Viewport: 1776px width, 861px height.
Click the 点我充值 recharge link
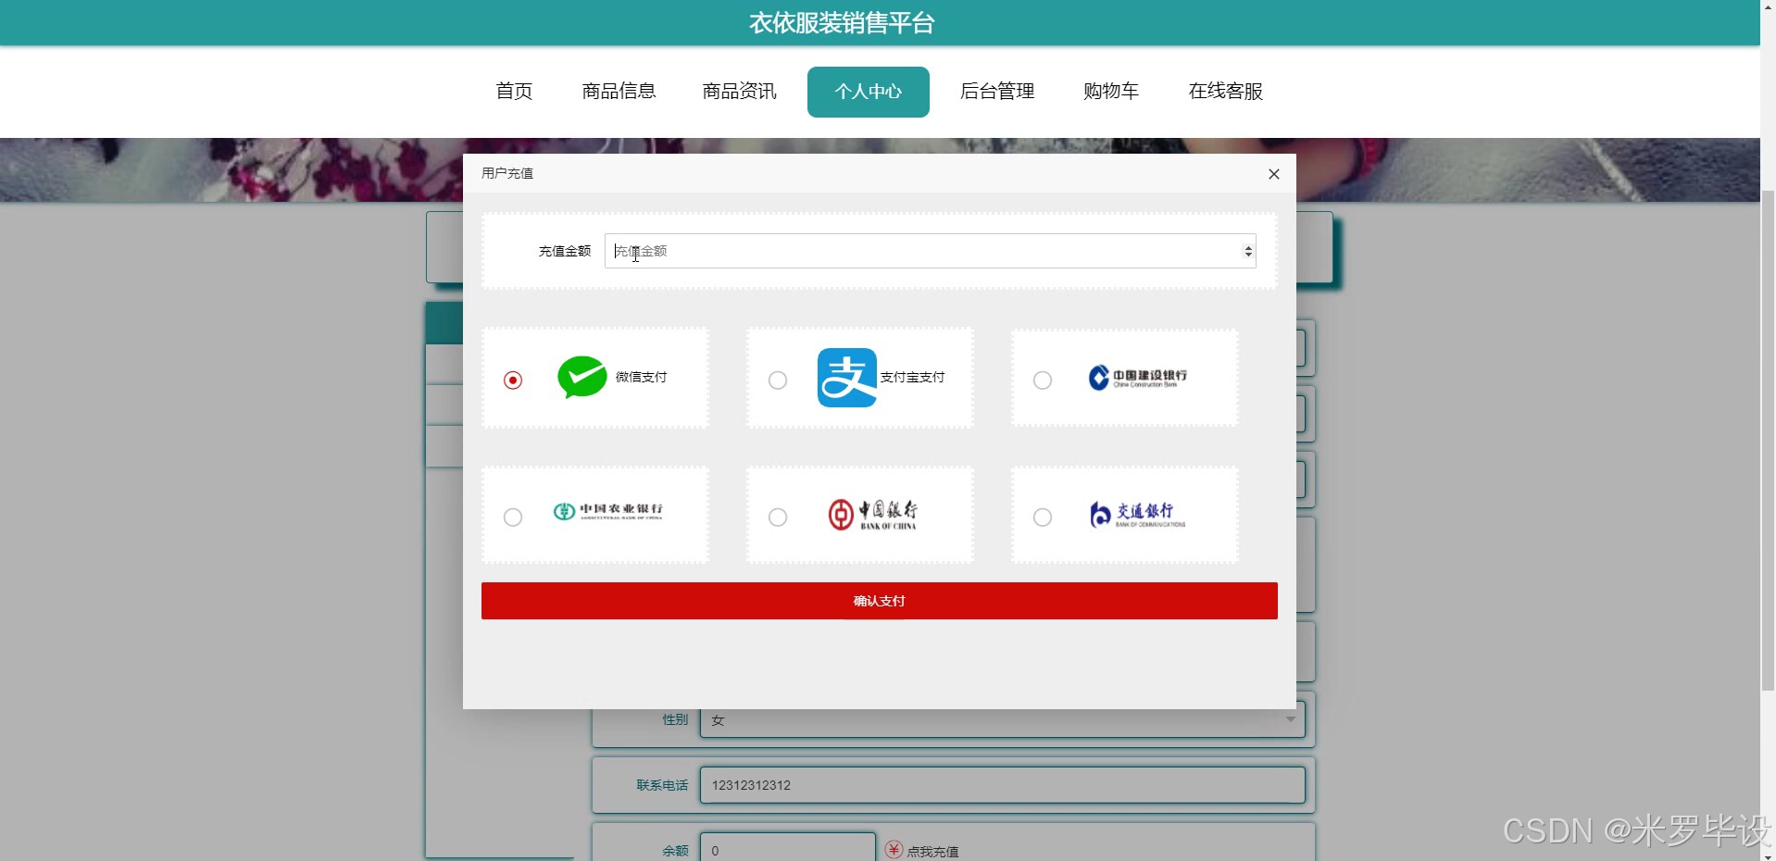coord(932,850)
